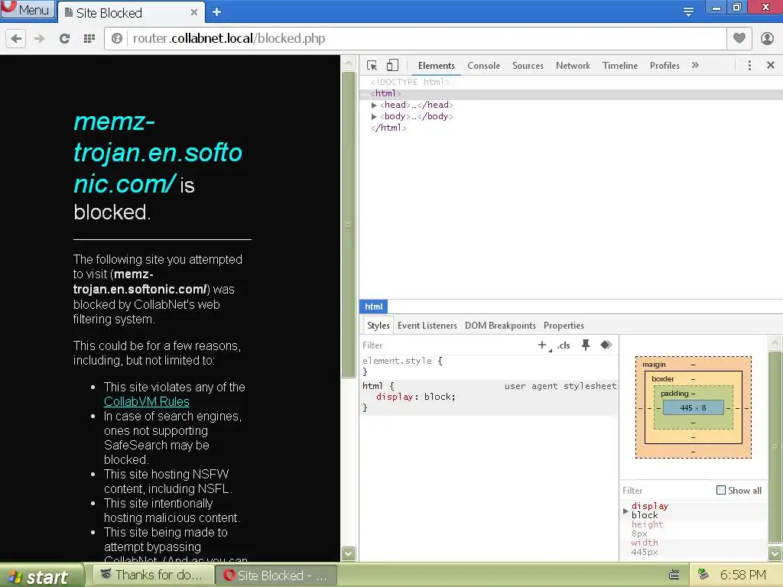Click the tray keyboard icon

pos(674,575)
